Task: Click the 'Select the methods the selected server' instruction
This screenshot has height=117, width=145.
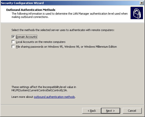Action: (x=63, y=30)
